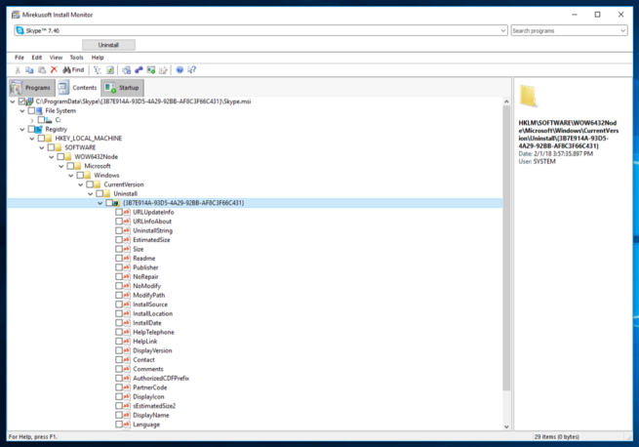
Task: Select the InstallDate value row
Action: click(147, 323)
